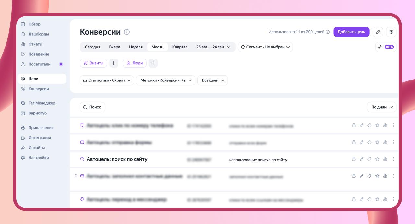Expand the 'Все цели' filter dropdown
Viewport: 415px width, 224px height.
click(213, 80)
